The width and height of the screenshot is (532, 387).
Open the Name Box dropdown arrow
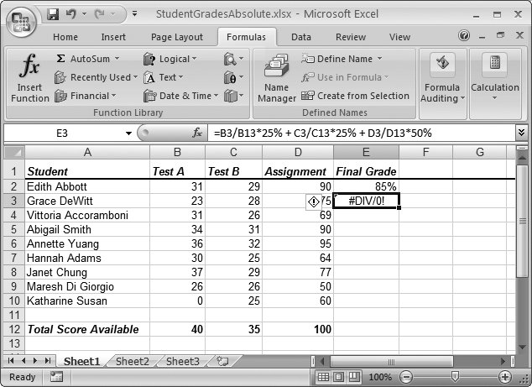(128, 133)
